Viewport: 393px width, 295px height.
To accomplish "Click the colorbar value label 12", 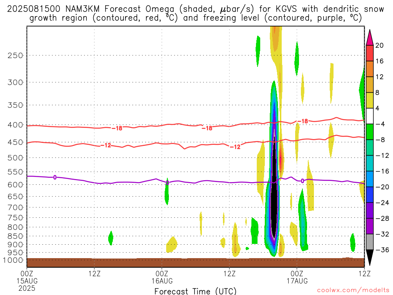I will pyautogui.click(x=380, y=77).
